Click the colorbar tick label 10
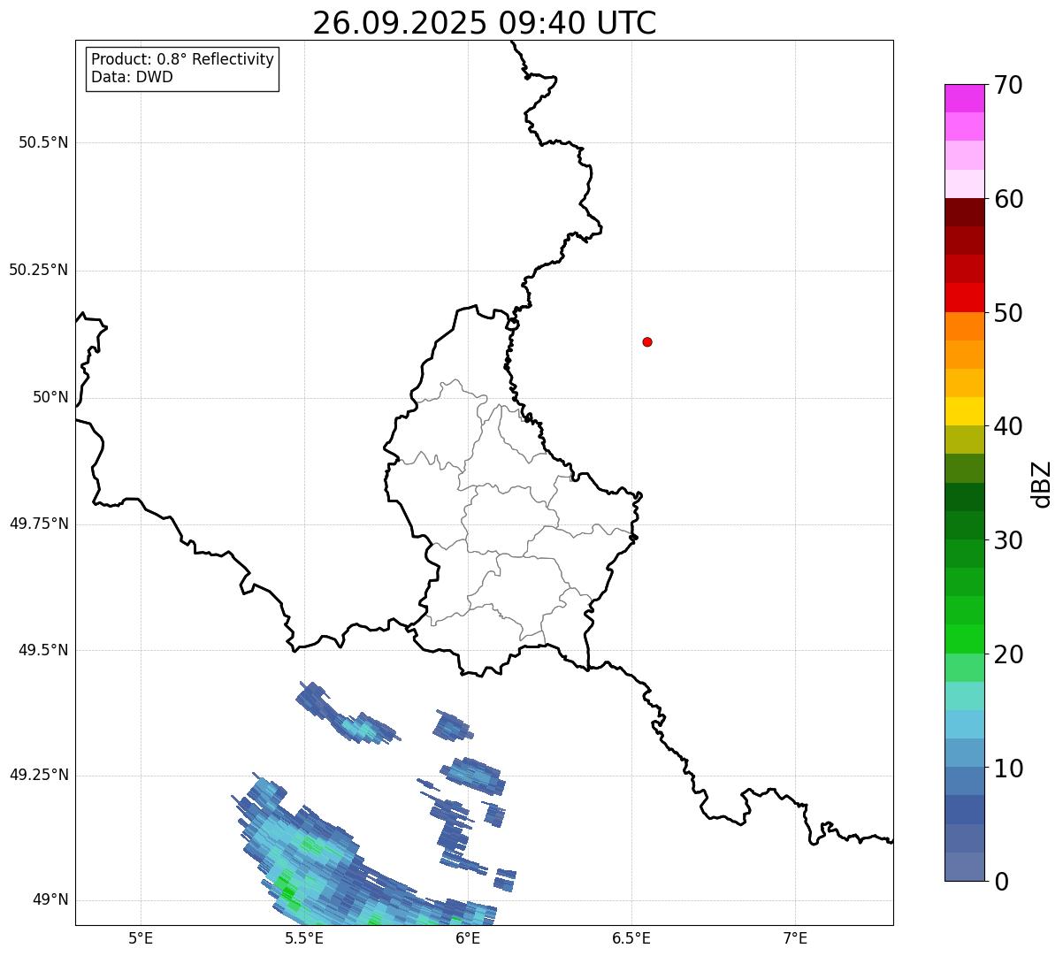Image resolution: width=1063 pixels, height=956 pixels. point(1008,768)
